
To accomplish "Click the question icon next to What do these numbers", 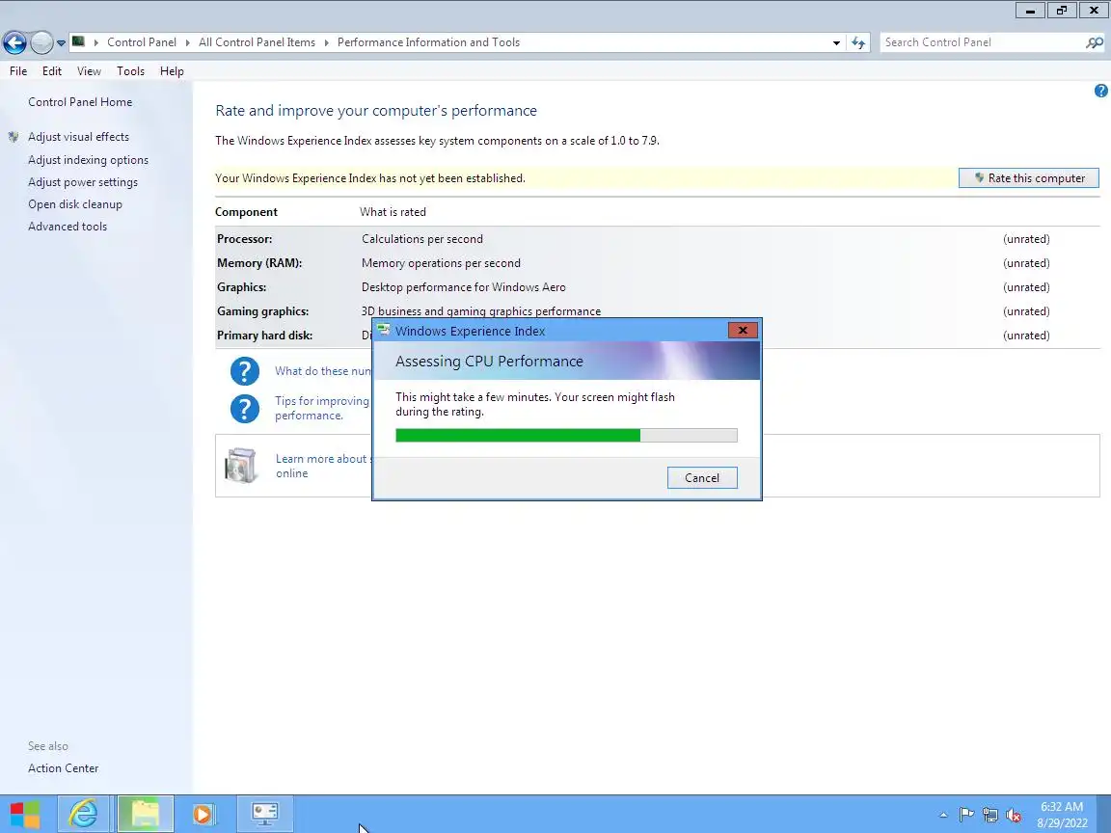I will pyautogui.click(x=244, y=371).
